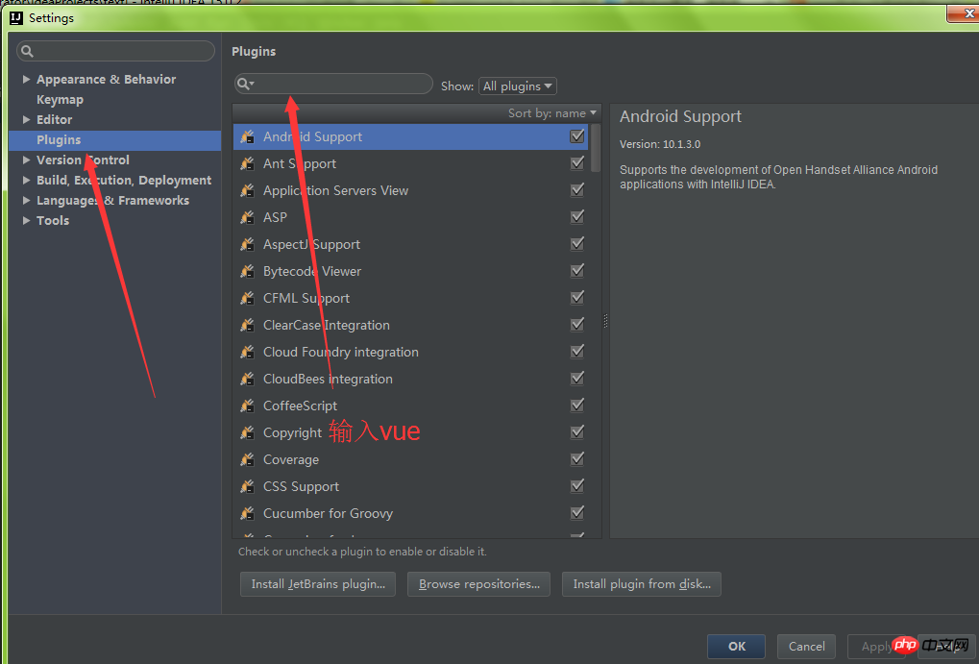The image size is (979, 664).
Task: Expand the Editor settings section
Action: click(26, 119)
